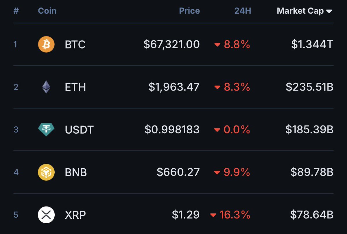Image resolution: width=347 pixels, height=234 pixels.
Task: Click the Tether USDT icon
Action: [x=46, y=130]
